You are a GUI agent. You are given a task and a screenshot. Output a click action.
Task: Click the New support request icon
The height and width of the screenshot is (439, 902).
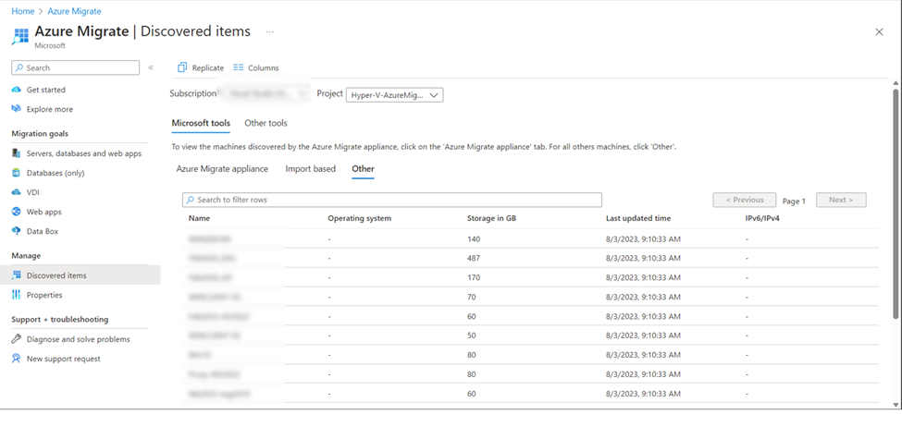coord(16,359)
